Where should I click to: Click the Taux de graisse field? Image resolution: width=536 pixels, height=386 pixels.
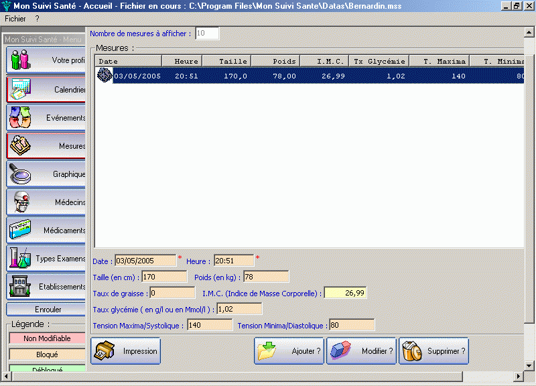[172, 293]
